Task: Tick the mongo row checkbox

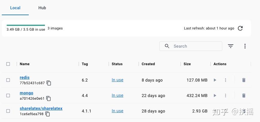Action: pos(8,96)
